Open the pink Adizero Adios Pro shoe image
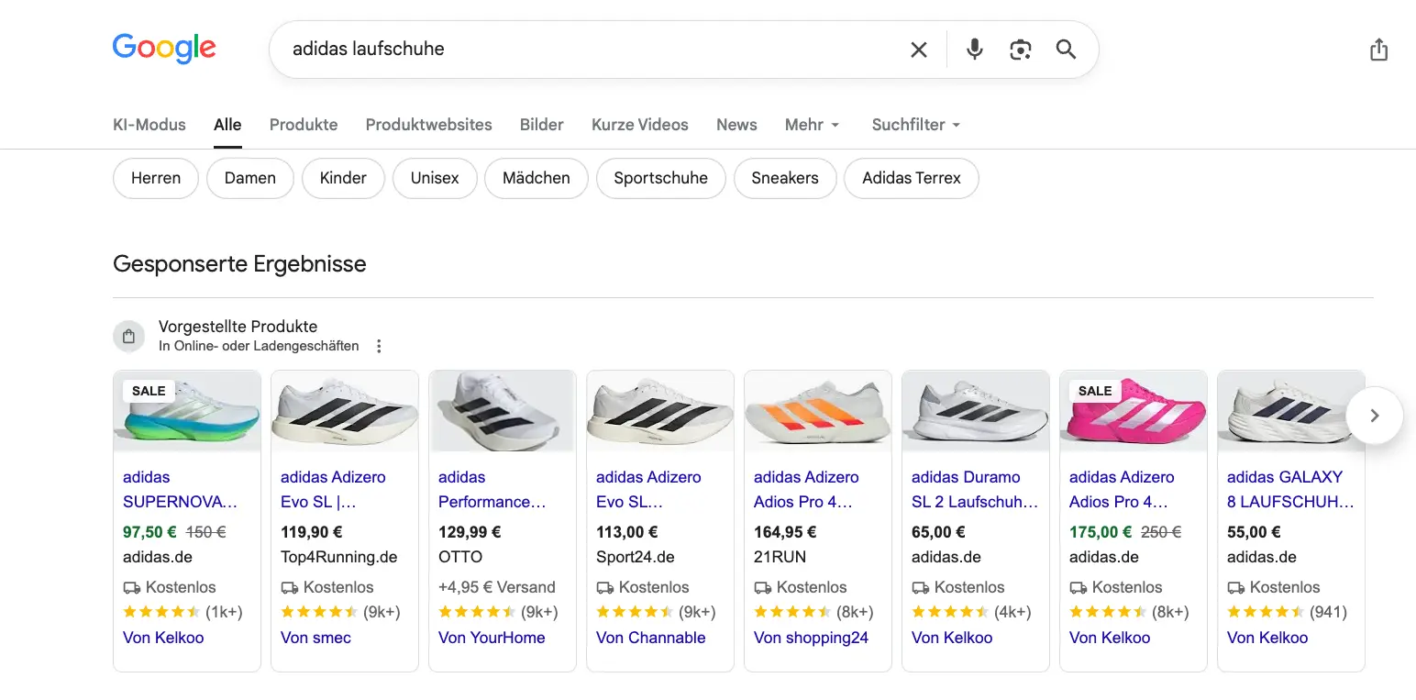1416x700 pixels. (x=1134, y=411)
